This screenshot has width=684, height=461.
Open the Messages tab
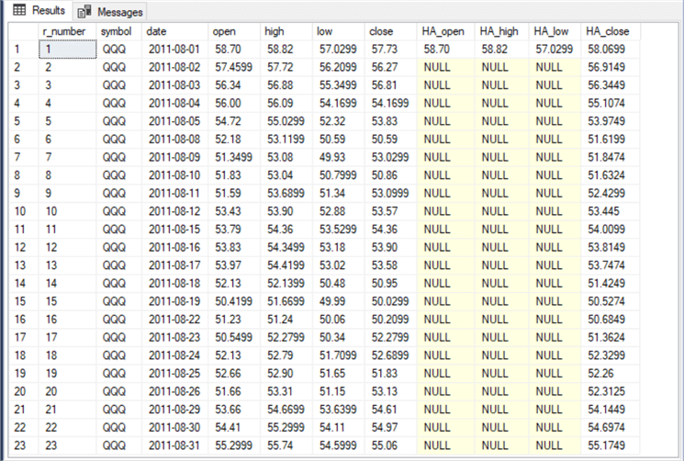(x=110, y=12)
